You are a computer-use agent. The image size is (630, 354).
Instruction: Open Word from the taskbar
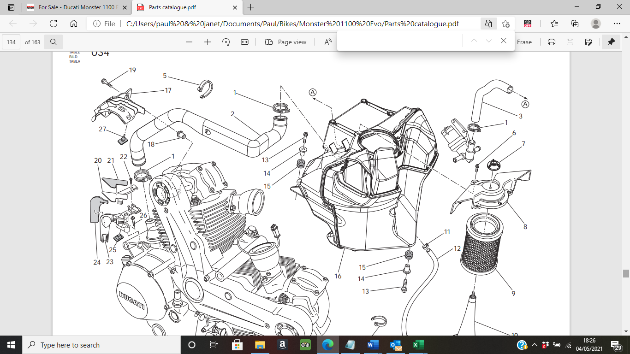click(373, 345)
